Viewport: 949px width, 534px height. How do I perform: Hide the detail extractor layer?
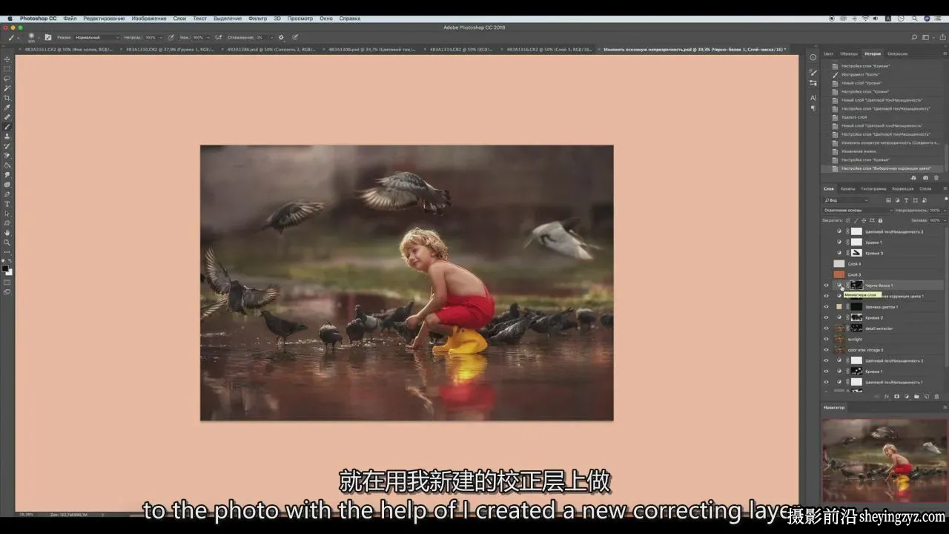(827, 329)
